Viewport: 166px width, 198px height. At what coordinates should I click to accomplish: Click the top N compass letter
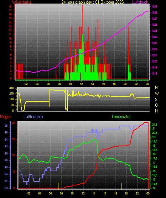pyautogui.click(x=156, y=87)
